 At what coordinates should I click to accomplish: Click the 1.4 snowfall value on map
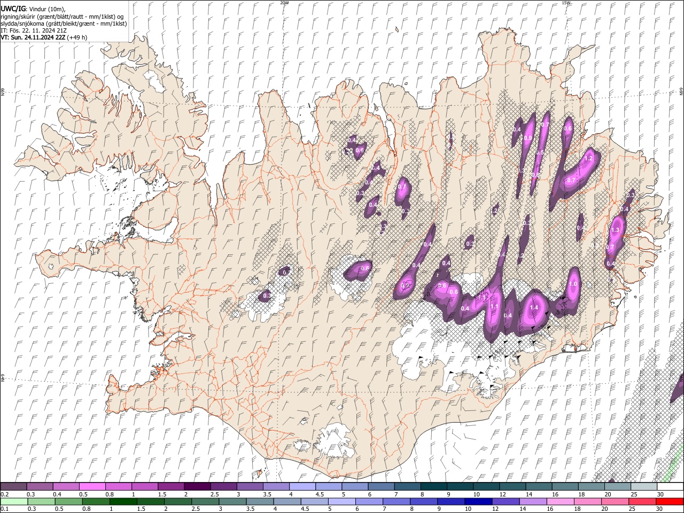(534, 308)
